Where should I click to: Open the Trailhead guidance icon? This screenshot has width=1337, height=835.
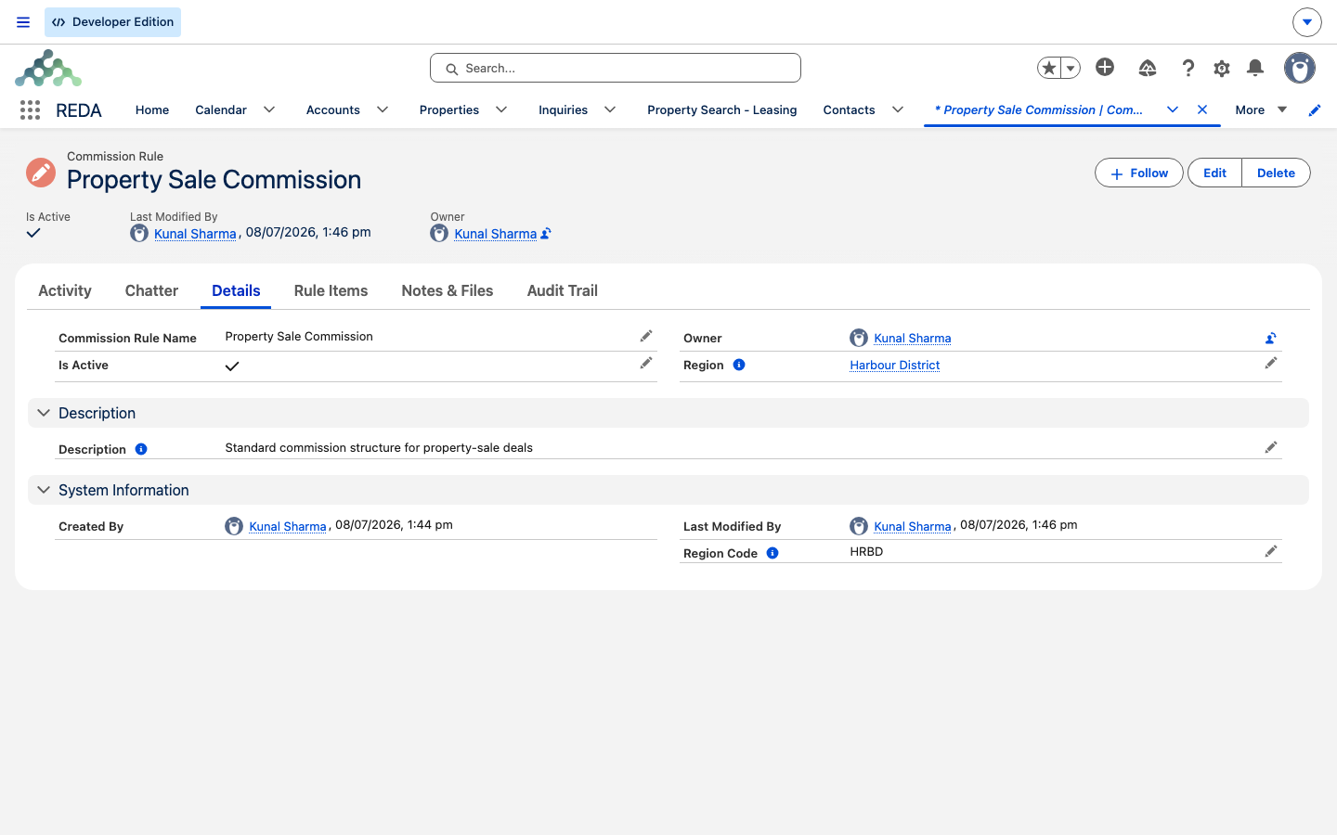1148,68
